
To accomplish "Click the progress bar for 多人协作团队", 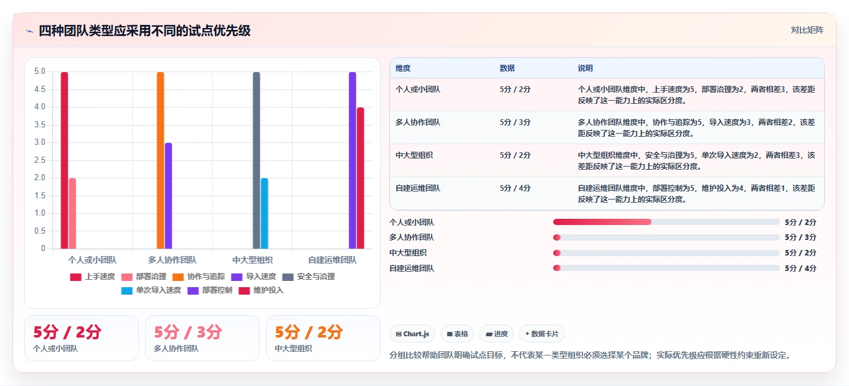I will pyautogui.click(x=666, y=237).
